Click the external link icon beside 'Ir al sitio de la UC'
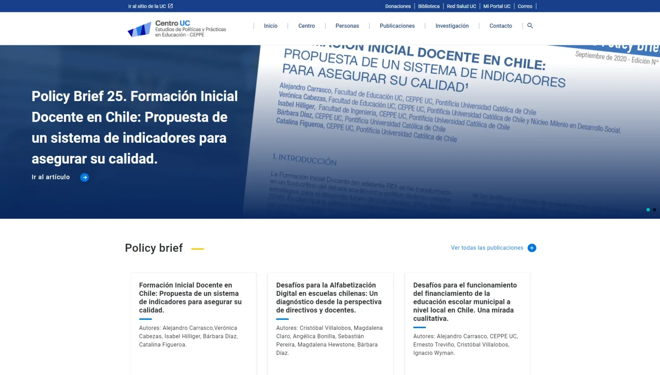 click(170, 6)
